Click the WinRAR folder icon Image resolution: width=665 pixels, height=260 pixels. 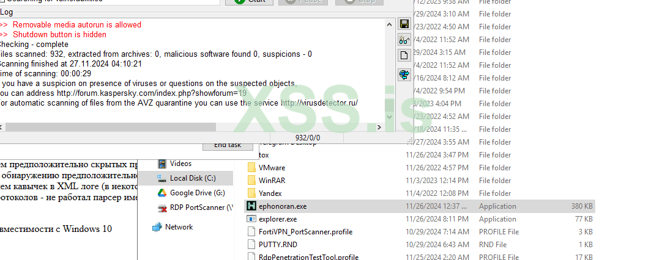click(x=251, y=181)
